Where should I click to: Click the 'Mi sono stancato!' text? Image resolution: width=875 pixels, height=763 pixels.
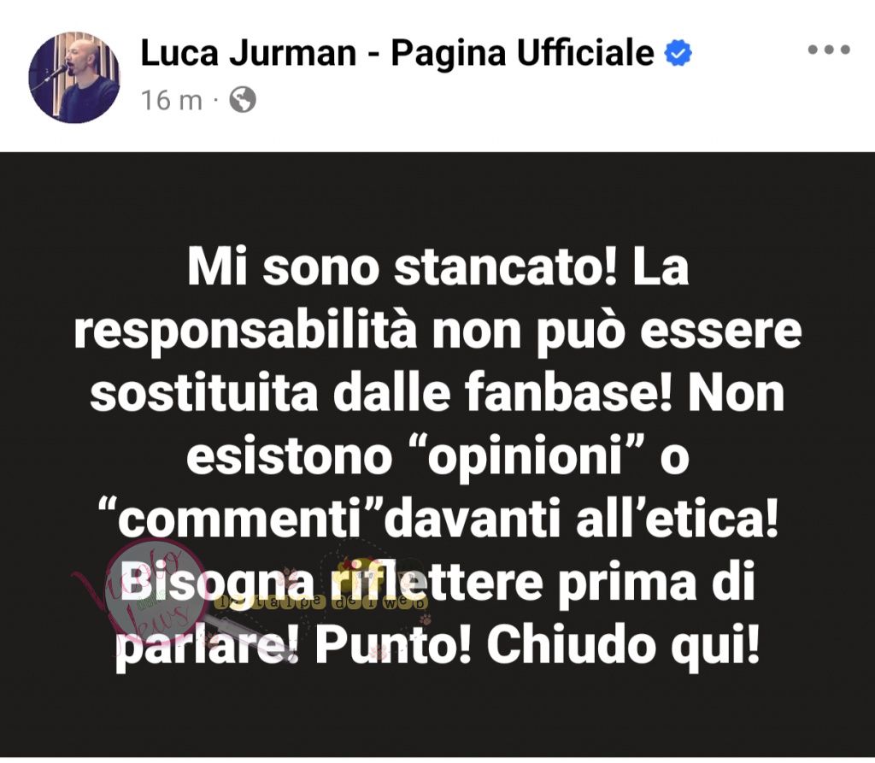tap(402, 267)
